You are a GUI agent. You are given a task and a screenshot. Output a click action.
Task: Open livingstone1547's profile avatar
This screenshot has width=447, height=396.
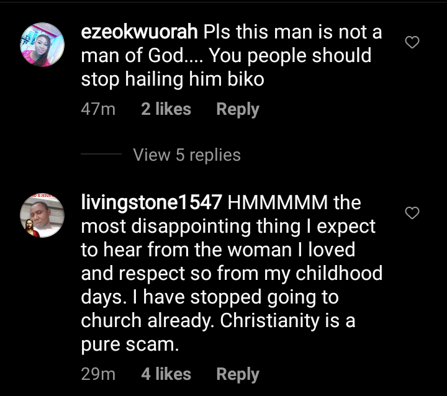[x=42, y=215]
